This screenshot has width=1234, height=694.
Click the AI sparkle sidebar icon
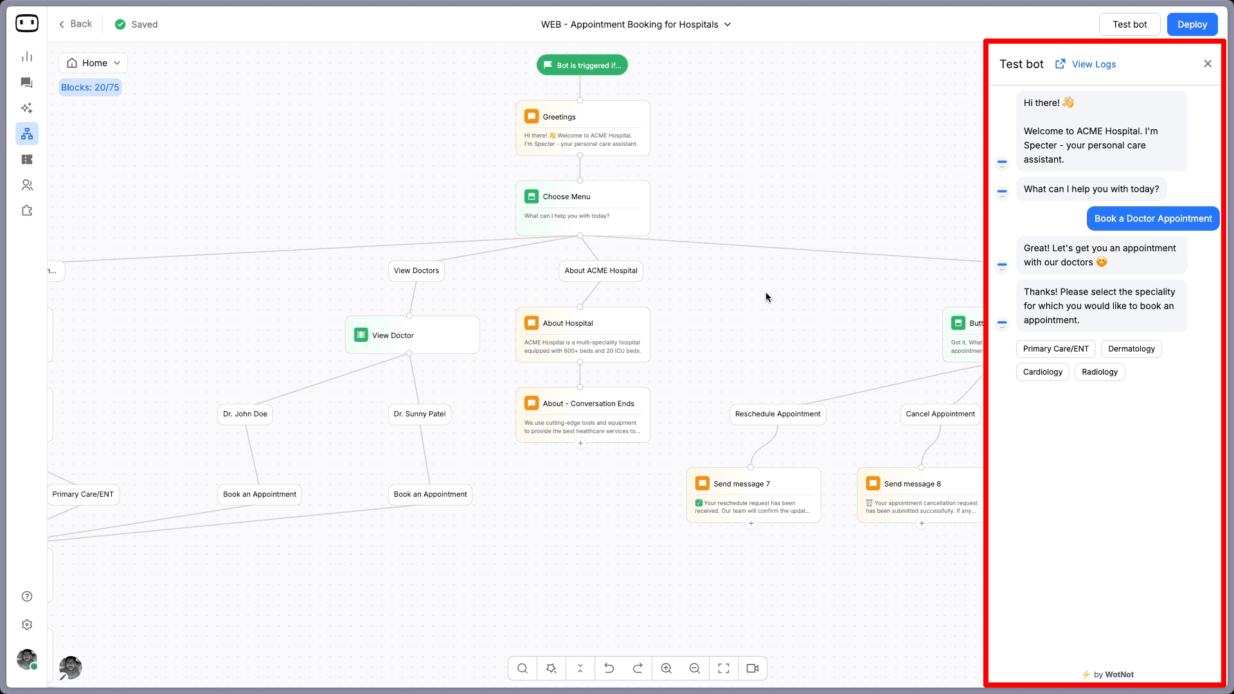(27, 108)
